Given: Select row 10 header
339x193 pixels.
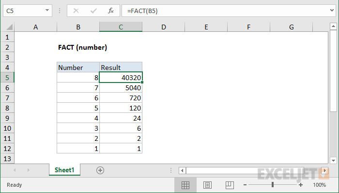Looking at the screenshot, I should click(x=7, y=128).
